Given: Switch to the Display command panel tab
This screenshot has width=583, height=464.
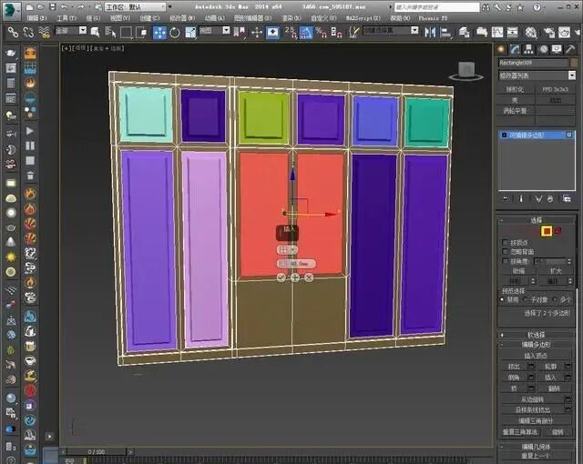Looking at the screenshot, I should point(557,49).
